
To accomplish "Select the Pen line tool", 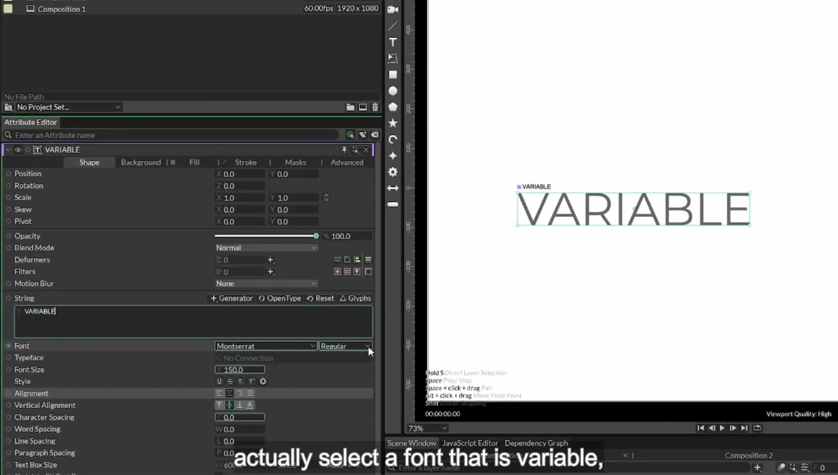I will [393, 26].
